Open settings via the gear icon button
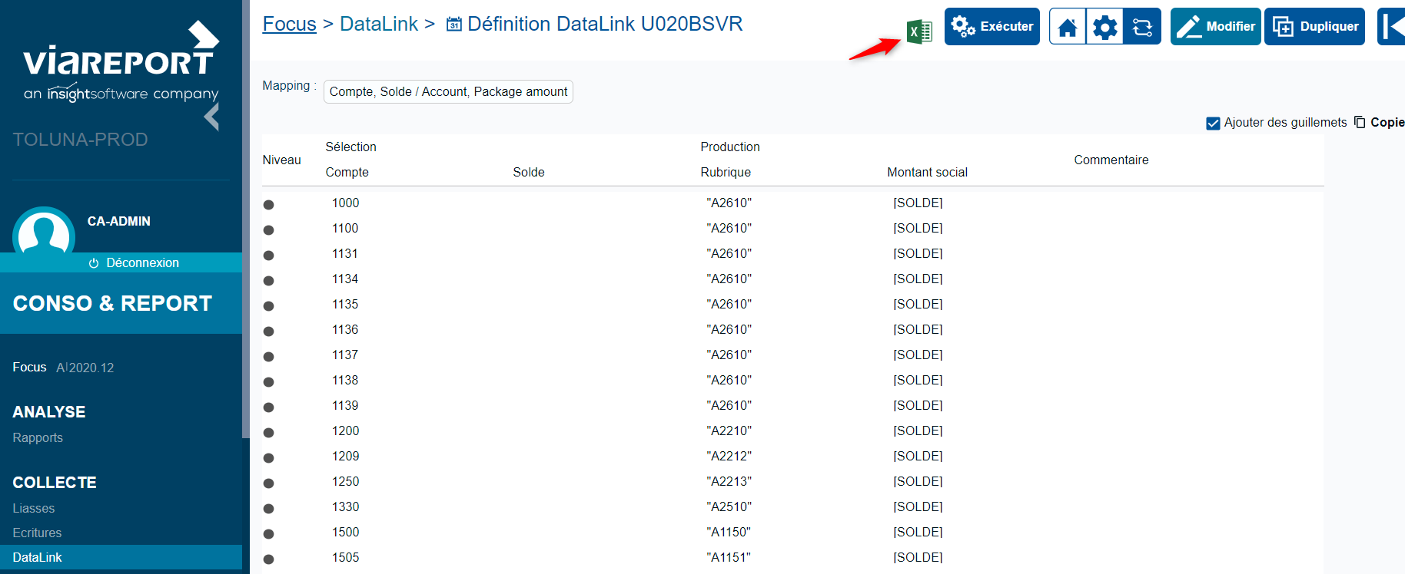 pyautogui.click(x=1104, y=27)
